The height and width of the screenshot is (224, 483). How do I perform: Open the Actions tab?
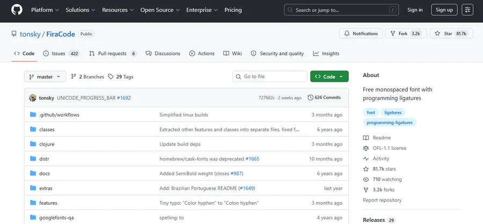[x=202, y=54]
